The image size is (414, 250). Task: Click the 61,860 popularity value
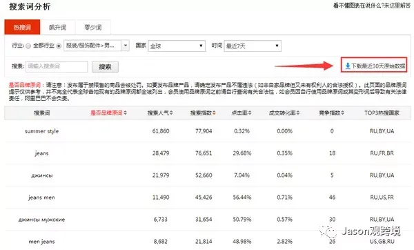click(x=161, y=131)
